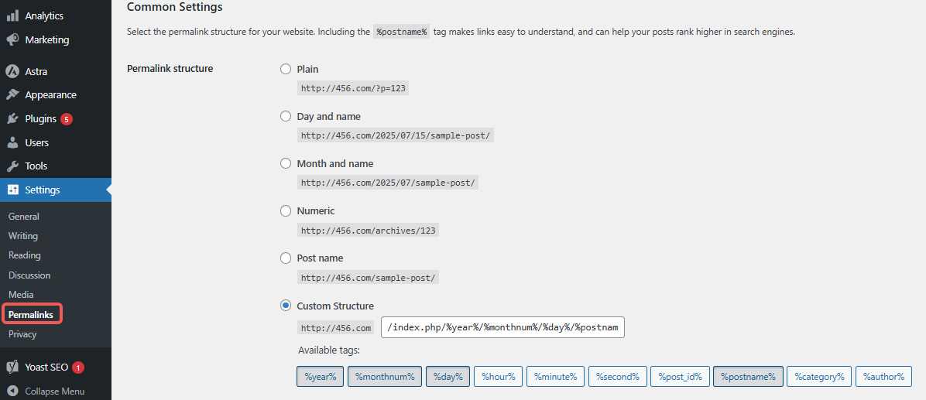The image size is (926, 400).
Task: Select the Post name radio button
Action: [286, 258]
